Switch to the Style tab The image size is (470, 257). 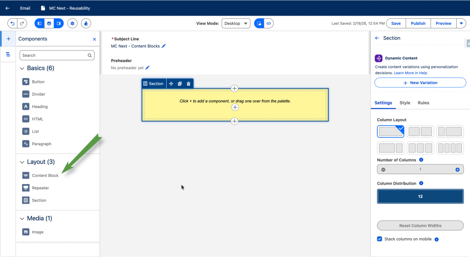(405, 103)
